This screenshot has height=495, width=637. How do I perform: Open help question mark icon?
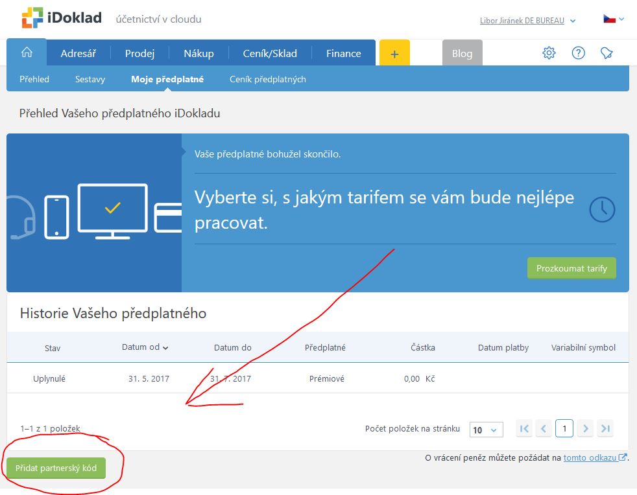578,53
